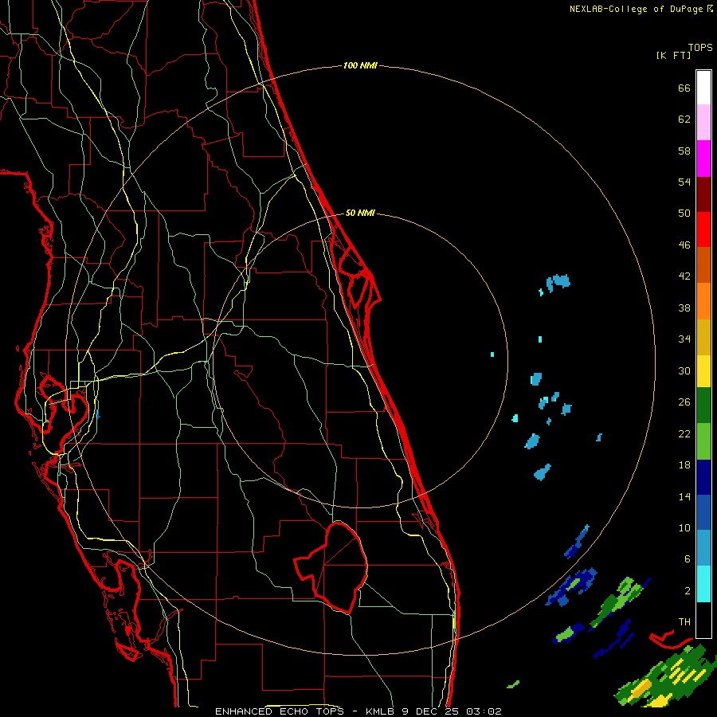Pick the burnt orange color scale swatch

tap(703, 264)
